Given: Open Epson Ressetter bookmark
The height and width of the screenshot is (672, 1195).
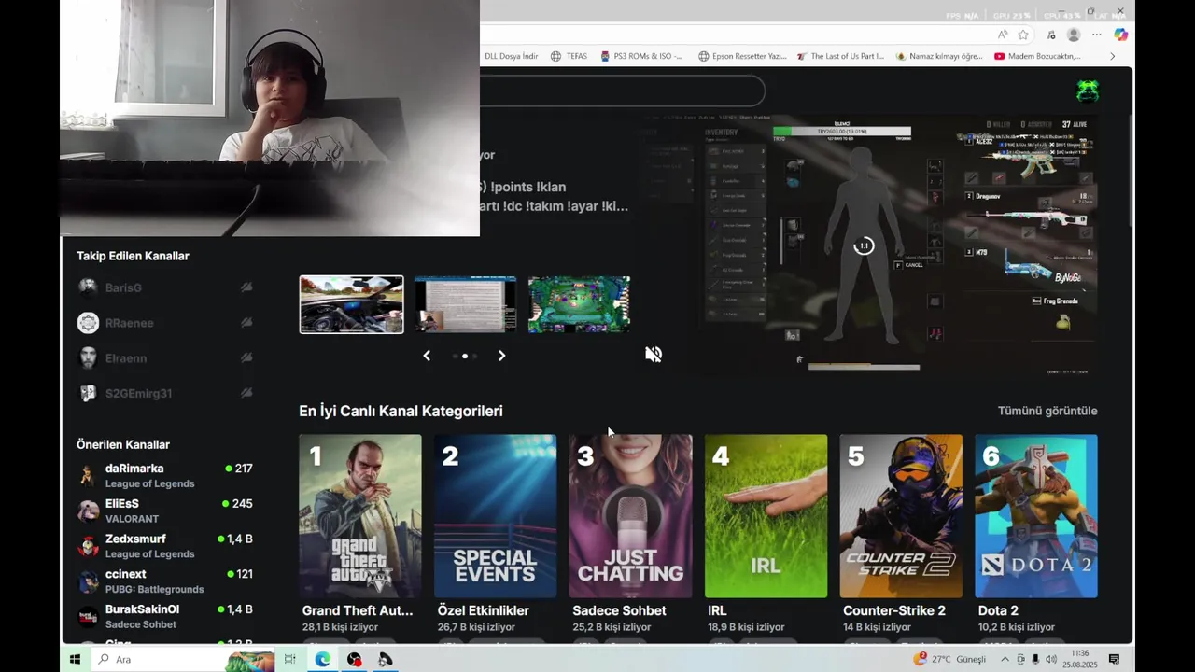Looking at the screenshot, I should click(x=742, y=56).
